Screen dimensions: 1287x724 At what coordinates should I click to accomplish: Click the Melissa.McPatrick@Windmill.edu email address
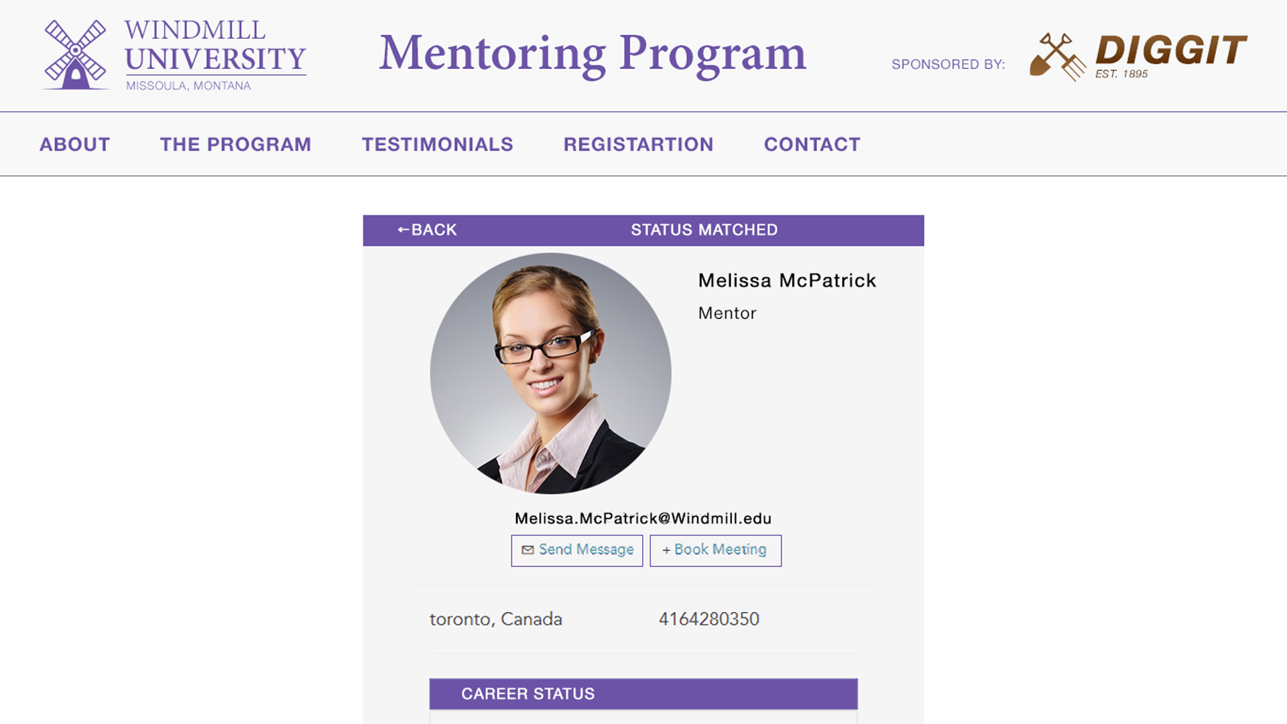[x=643, y=518]
